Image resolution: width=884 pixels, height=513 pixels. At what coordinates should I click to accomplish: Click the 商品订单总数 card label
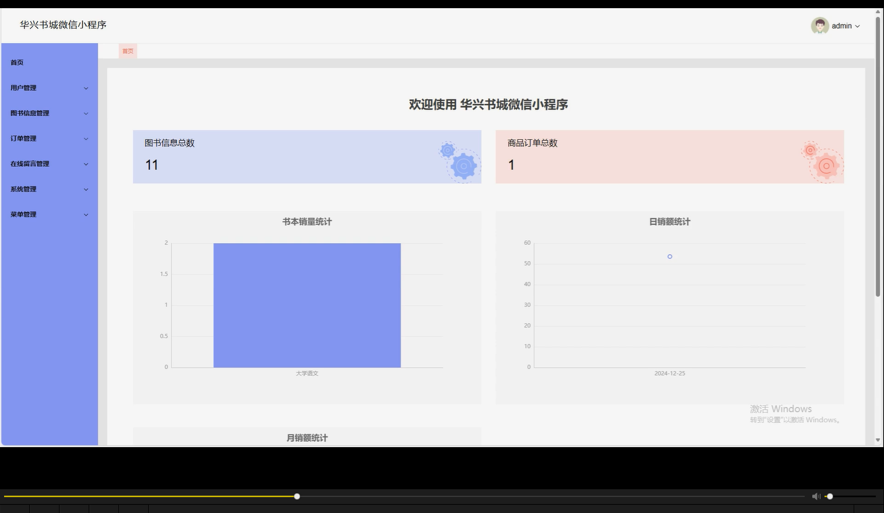pyautogui.click(x=532, y=143)
